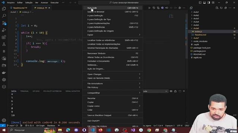Choose Search in Browser from context menu

(112, 12)
